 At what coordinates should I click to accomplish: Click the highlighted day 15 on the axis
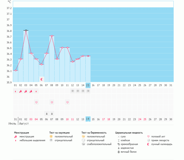click(x=88, y=85)
